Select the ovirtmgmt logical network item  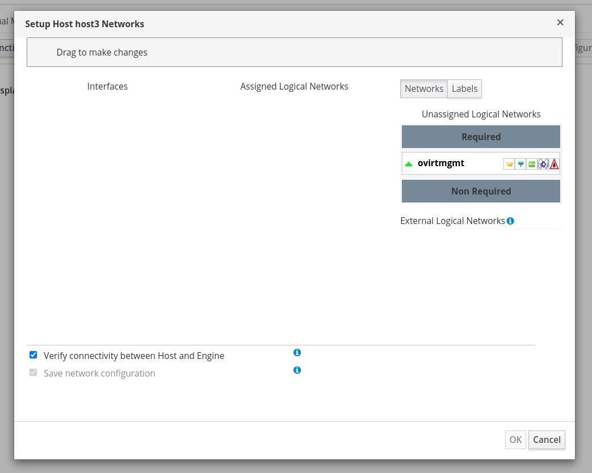pyautogui.click(x=441, y=163)
